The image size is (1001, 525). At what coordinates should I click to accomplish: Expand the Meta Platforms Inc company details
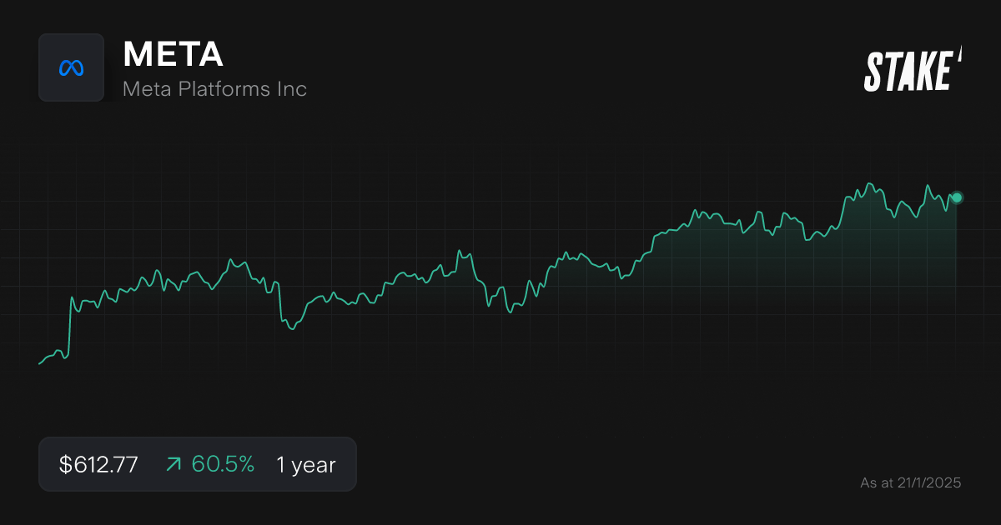[x=214, y=88]
